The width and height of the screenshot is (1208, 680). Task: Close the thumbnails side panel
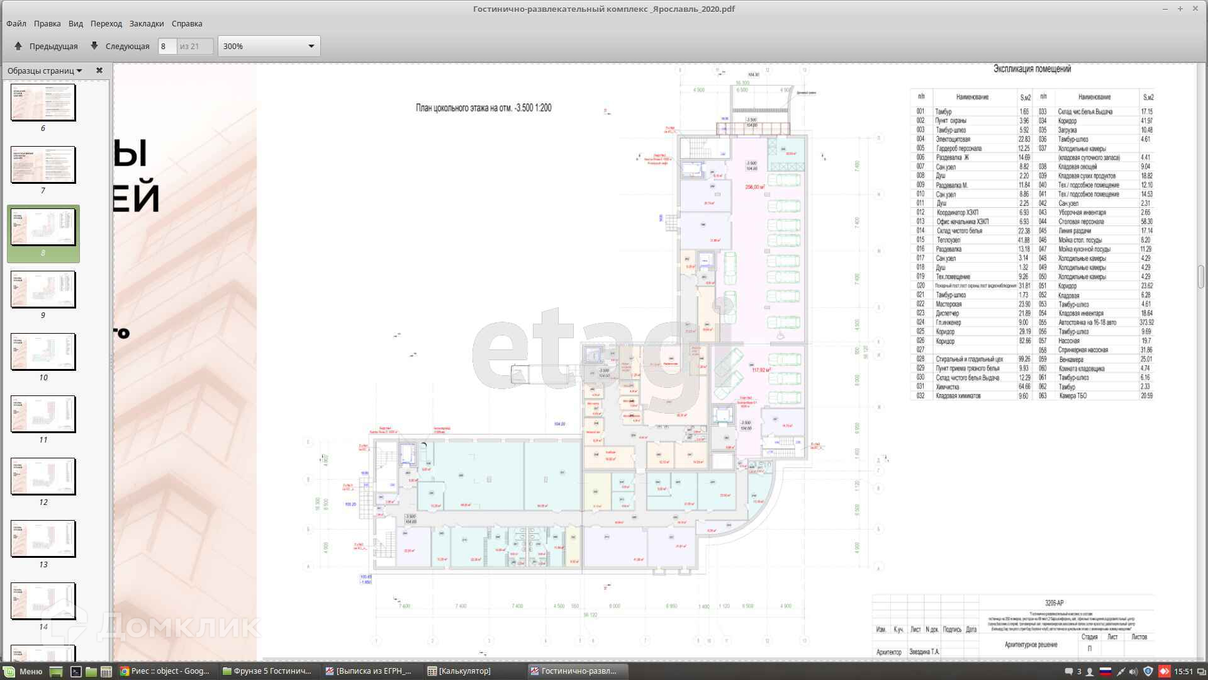tap(99, 71)
